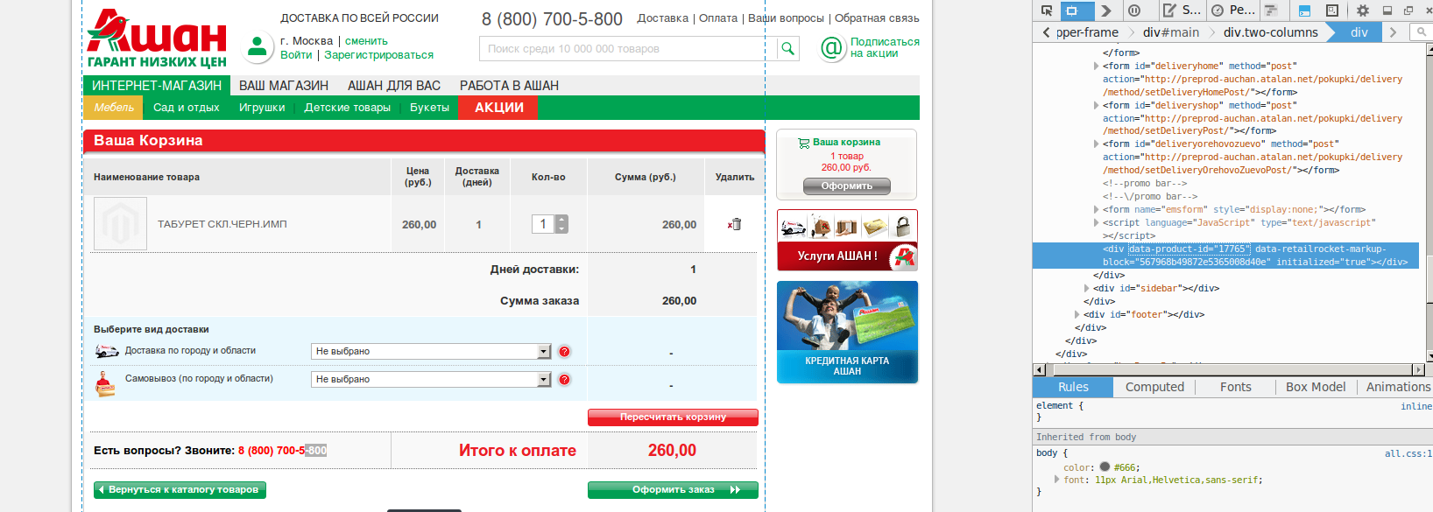The height and width of the screenshot is (512, 1433).
Task: Click Оформить button in cart sidebar
Action: (847, 186)
